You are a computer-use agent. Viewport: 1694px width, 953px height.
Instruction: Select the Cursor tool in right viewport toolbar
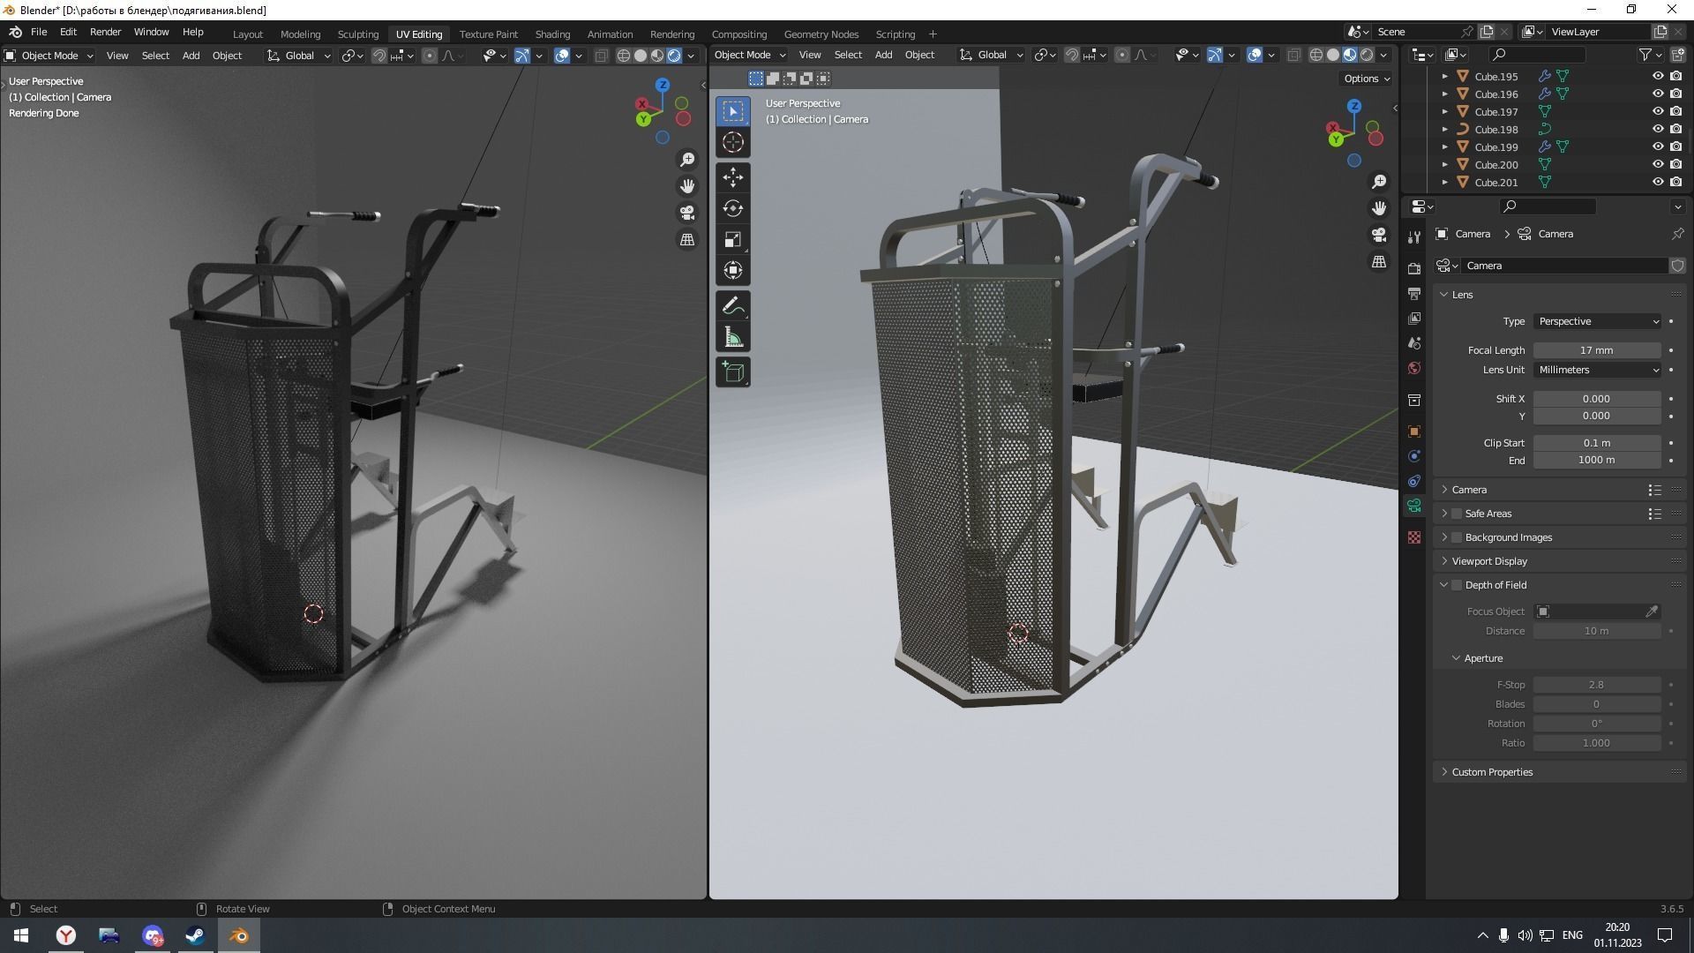tap(732, 142)
